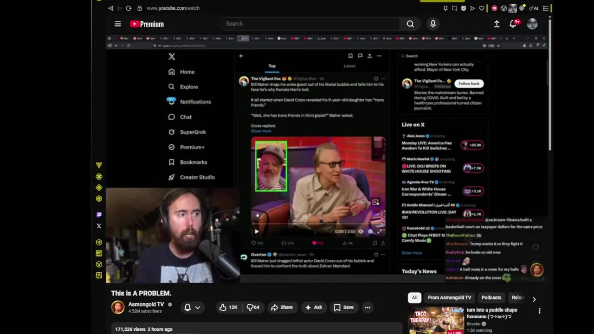Save the video to a playlist
Image resolution: width=594 pixels, height=334 pixels.
(x=344, y=307)
